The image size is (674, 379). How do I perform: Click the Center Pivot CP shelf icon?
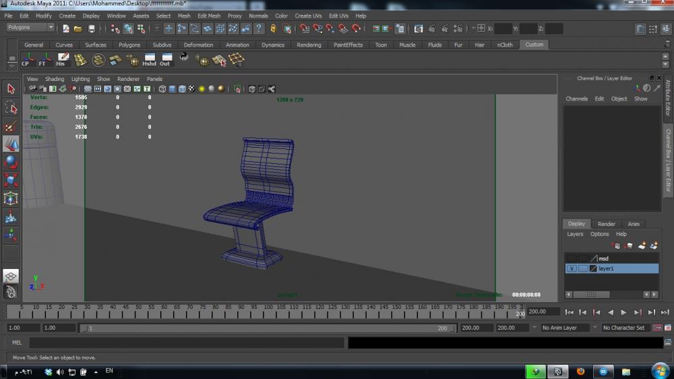click(26, 60)
